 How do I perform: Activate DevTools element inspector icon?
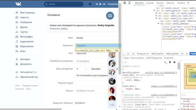pyautogui.click(x=125, y=3)
